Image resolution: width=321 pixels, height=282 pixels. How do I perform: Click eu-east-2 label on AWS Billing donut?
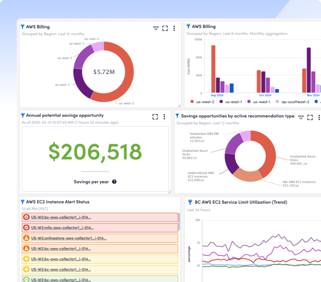(x=92, y=39)
